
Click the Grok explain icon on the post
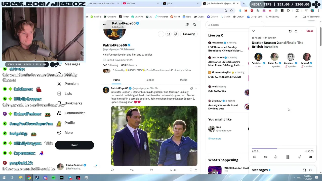coord(191,88)
